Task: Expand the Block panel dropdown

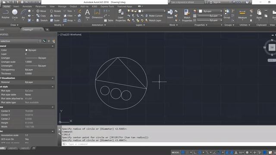Action: pyautogui.click(x=173, y=25)
